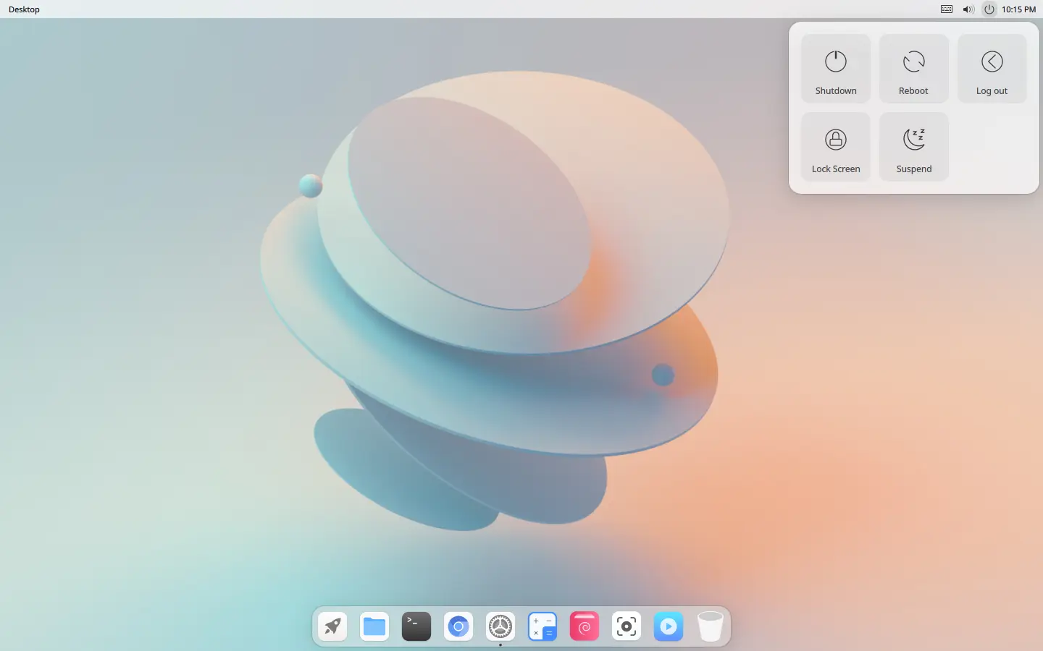Click the volume speaker icon in top bar
Viewport: 1043px width, 651px height.
968,9
